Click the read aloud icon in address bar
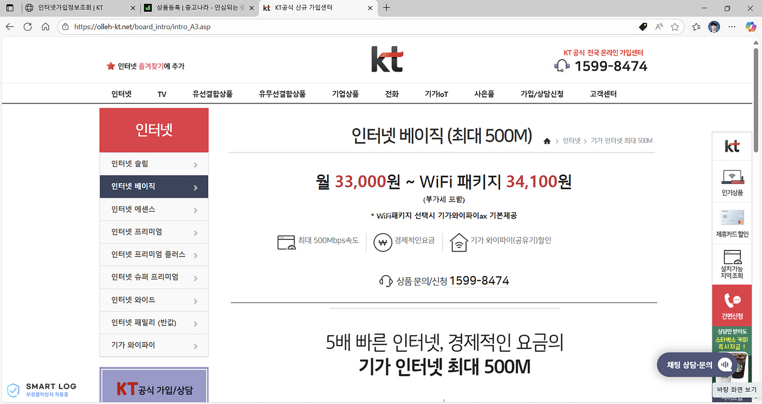Image resolution: width=762 pixels, height=404 pixels. point(659,26)
